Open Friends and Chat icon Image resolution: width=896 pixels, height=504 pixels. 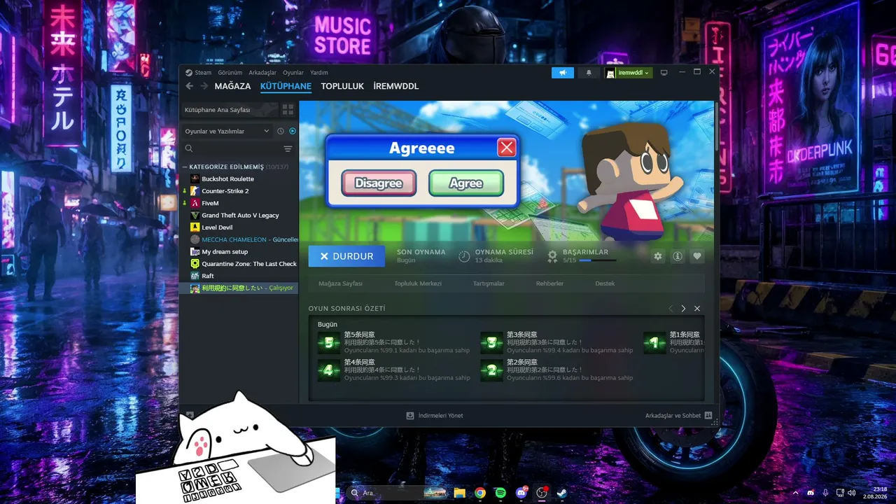(x=708, y=415)
